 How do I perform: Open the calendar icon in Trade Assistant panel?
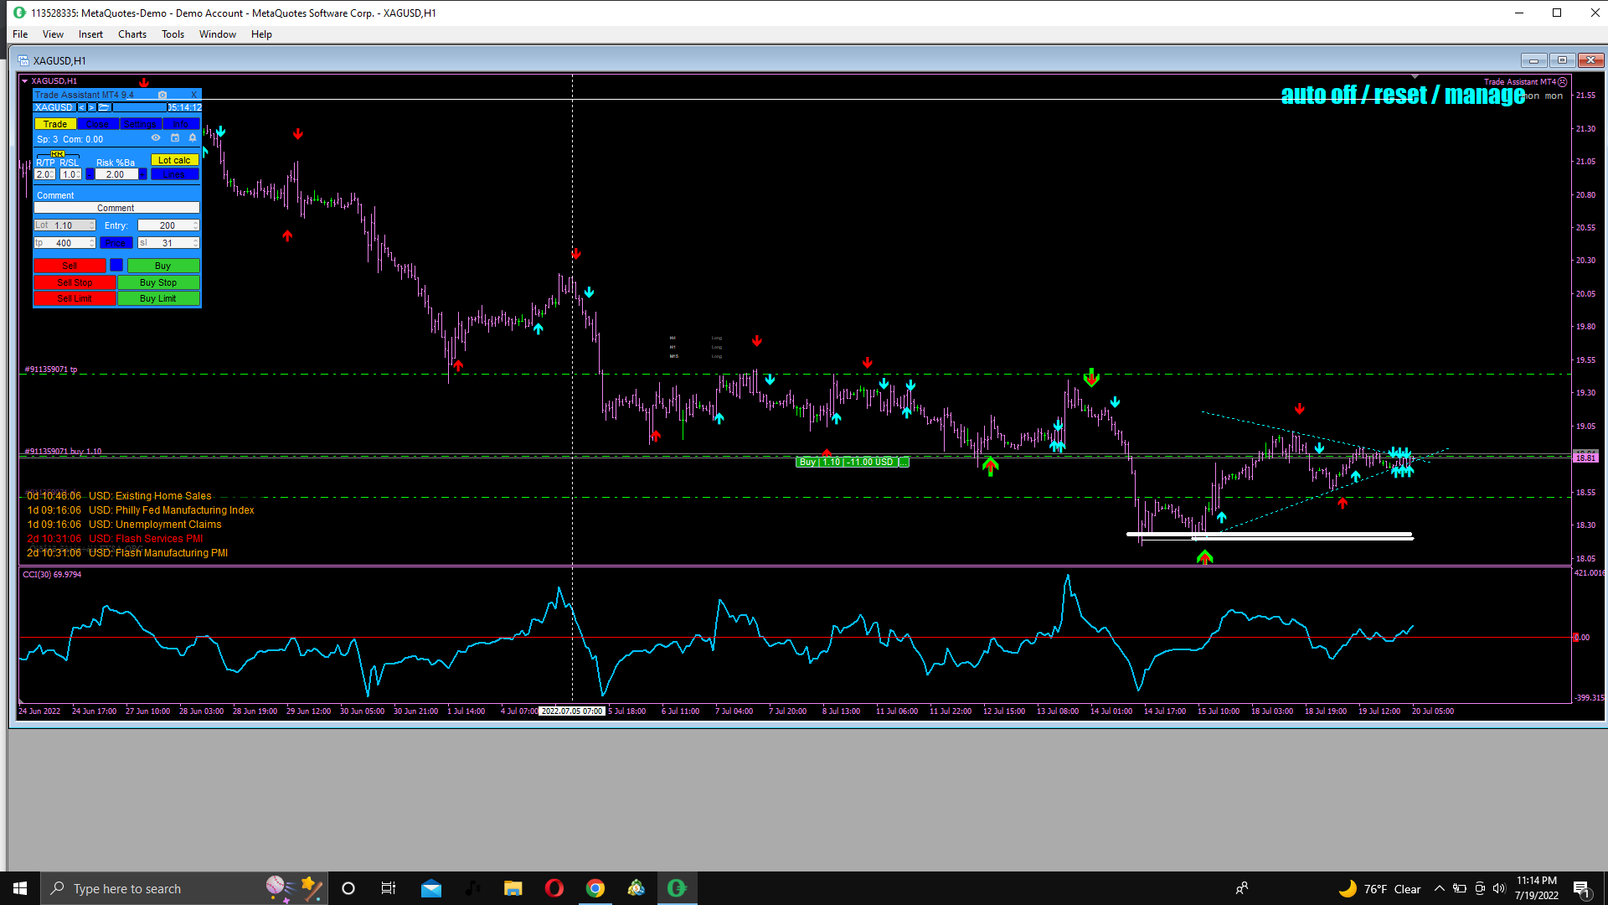coord(175,138)
